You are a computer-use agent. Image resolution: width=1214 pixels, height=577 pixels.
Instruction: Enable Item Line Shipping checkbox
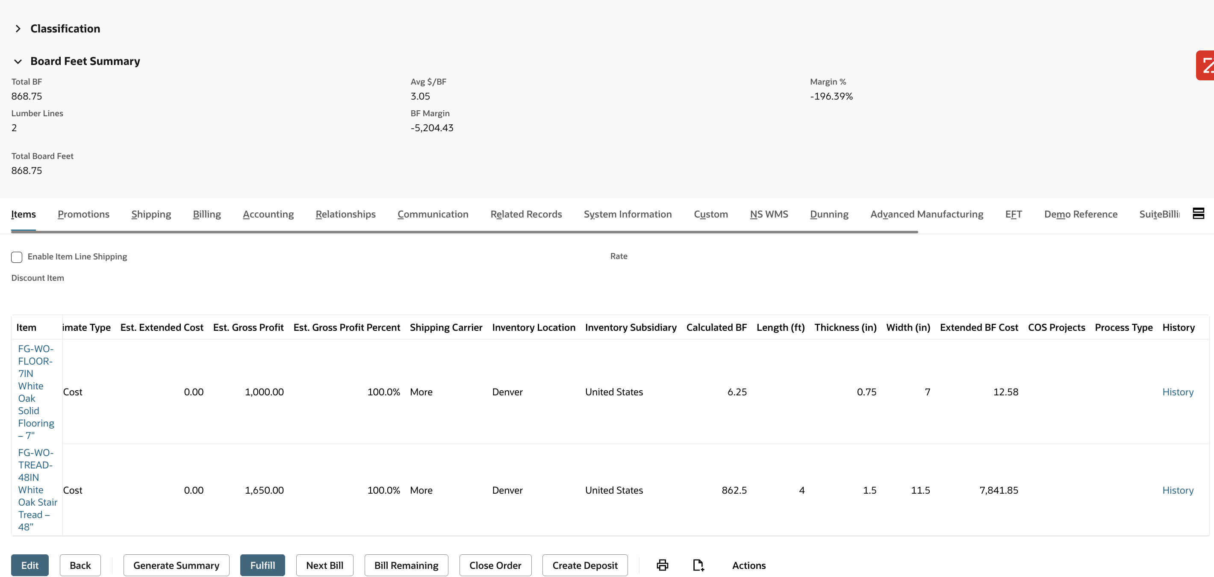(17, 257)
